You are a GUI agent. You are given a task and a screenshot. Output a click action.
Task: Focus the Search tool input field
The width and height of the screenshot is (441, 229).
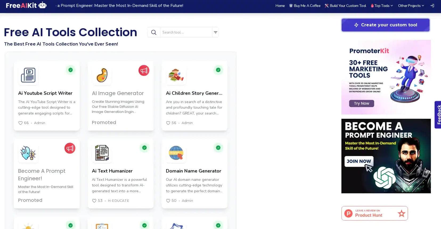pyautogui.click(x=186, y=32)
